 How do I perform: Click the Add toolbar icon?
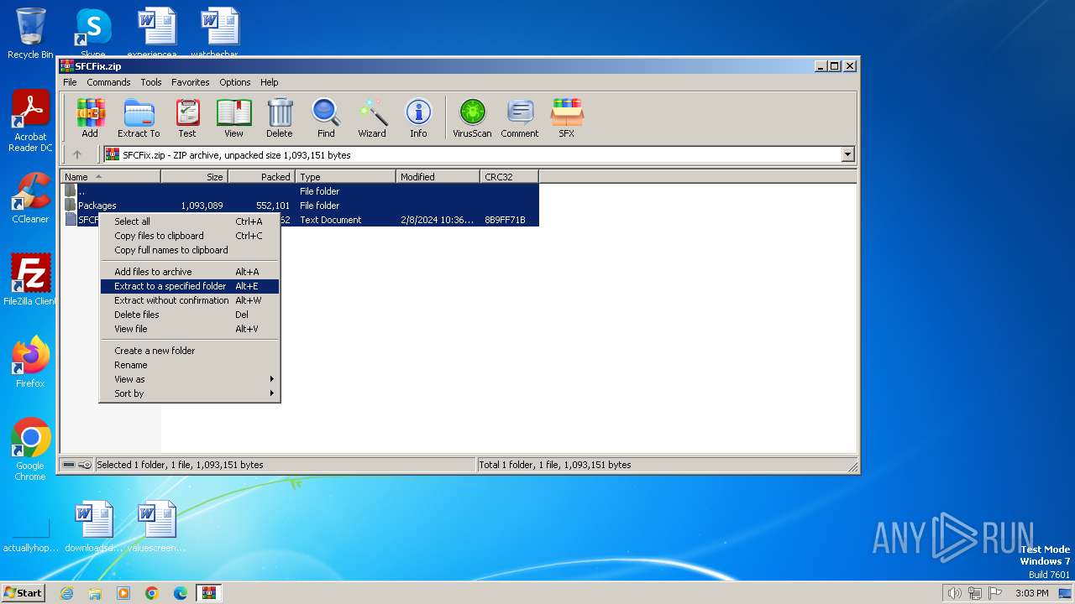[90, 117]
